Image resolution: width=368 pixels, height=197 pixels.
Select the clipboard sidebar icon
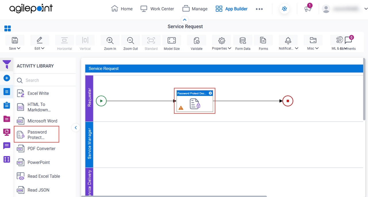click(7, 105)
